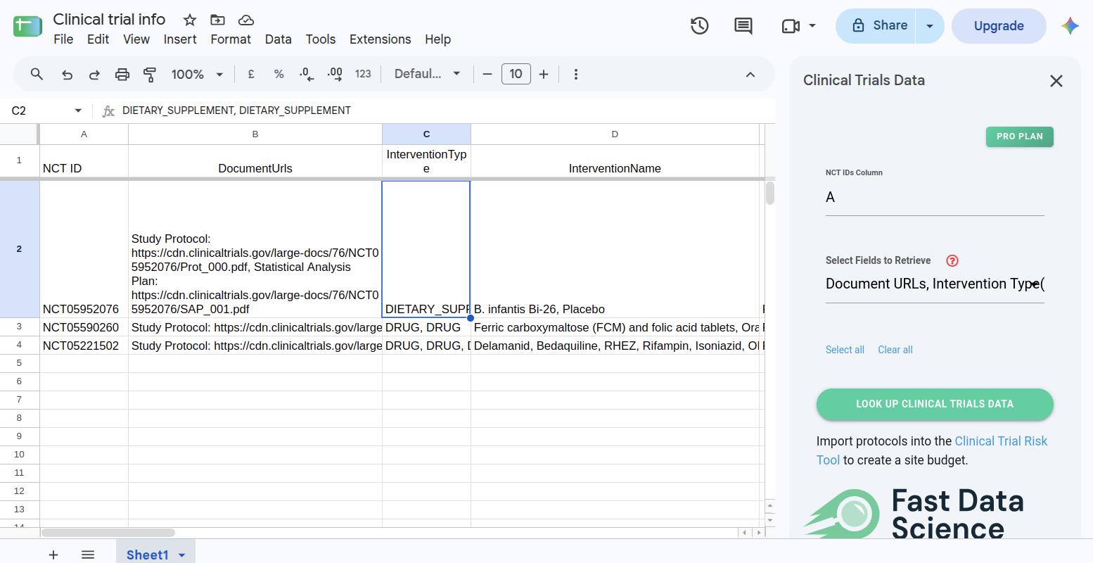Image resolution: width=1093 pixels, height=563 pixels.
Task: Click the Upgrade button
Action: click(999, 26)
